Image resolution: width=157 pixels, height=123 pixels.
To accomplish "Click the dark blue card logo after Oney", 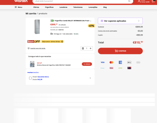I will 129,68.
